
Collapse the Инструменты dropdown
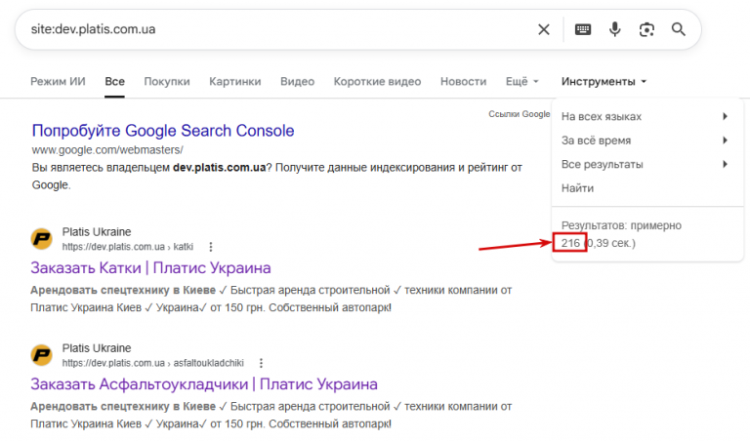click(604, 81)
